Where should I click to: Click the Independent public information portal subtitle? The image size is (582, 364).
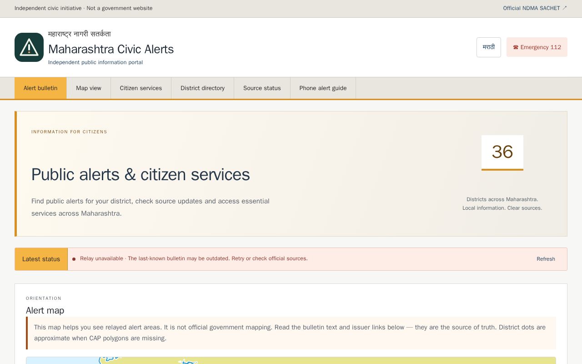pyautogui.click(x=95, y=62)
